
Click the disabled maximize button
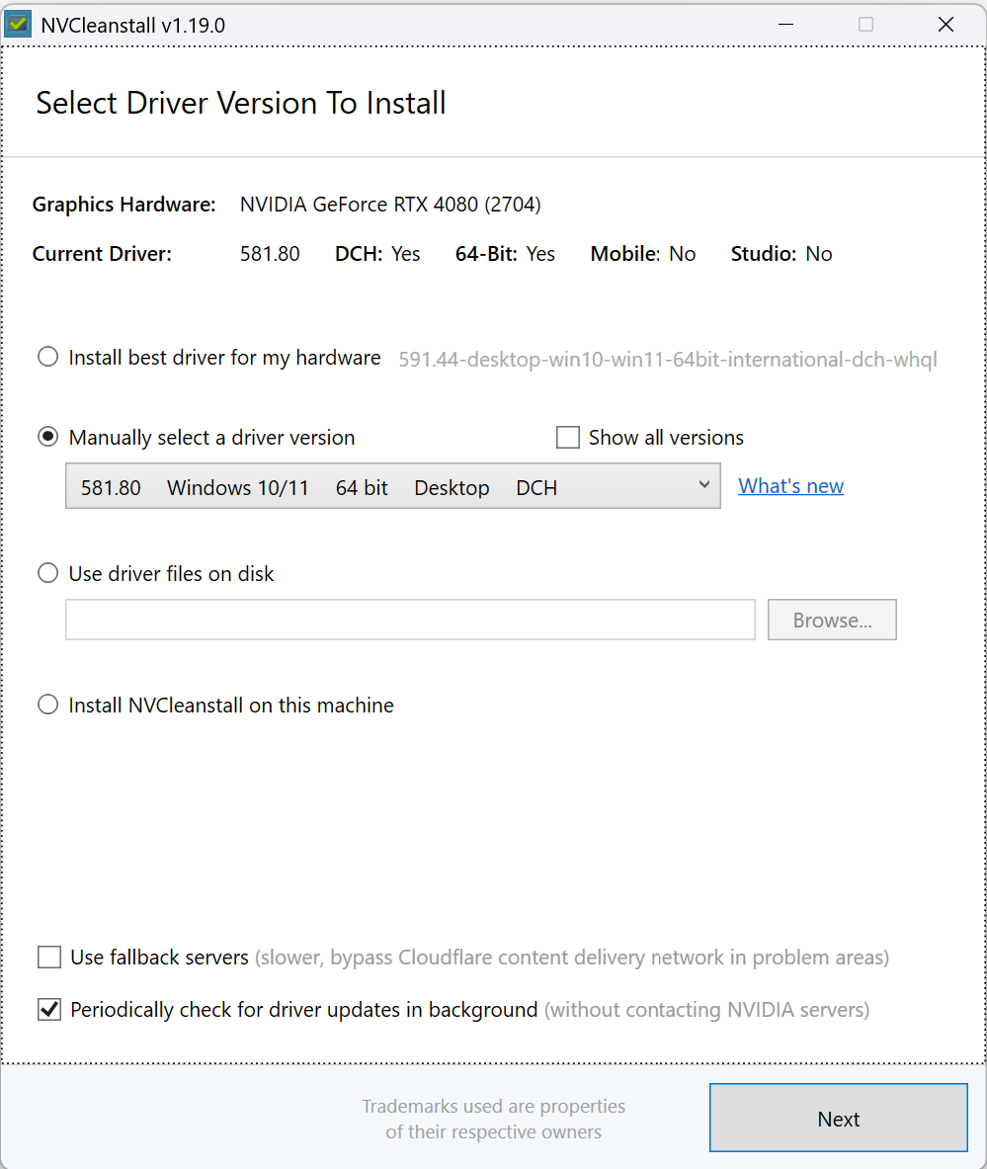(864, 23)
